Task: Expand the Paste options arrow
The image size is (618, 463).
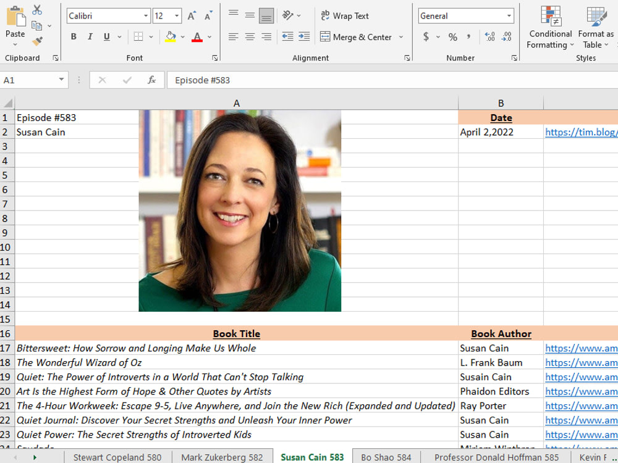Action: (15, 44)
